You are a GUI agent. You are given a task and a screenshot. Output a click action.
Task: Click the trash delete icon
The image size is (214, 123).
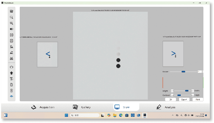click(x=11, y=90)
